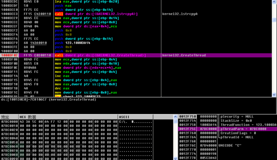This screenshot has height=160, width=277.
Task: Click CreationFlags = 0 stack comment
Action: 238,133
